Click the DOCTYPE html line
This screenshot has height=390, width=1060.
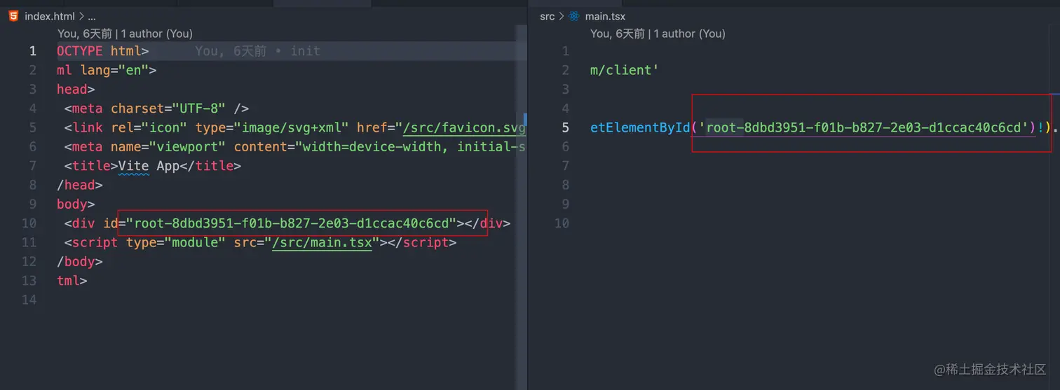[x=103, y=51]
